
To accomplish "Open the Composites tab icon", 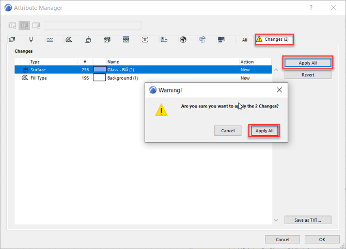I will (126, 40).
